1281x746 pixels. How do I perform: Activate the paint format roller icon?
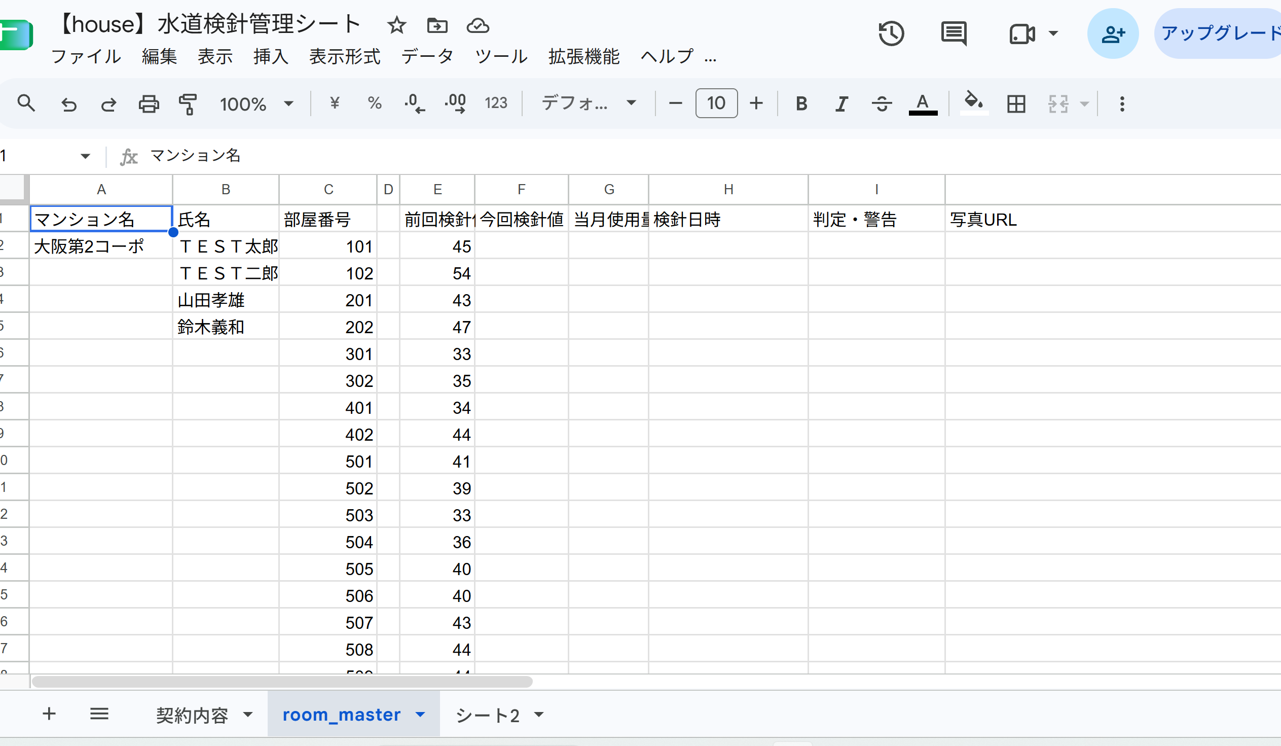tap(188, 104)
